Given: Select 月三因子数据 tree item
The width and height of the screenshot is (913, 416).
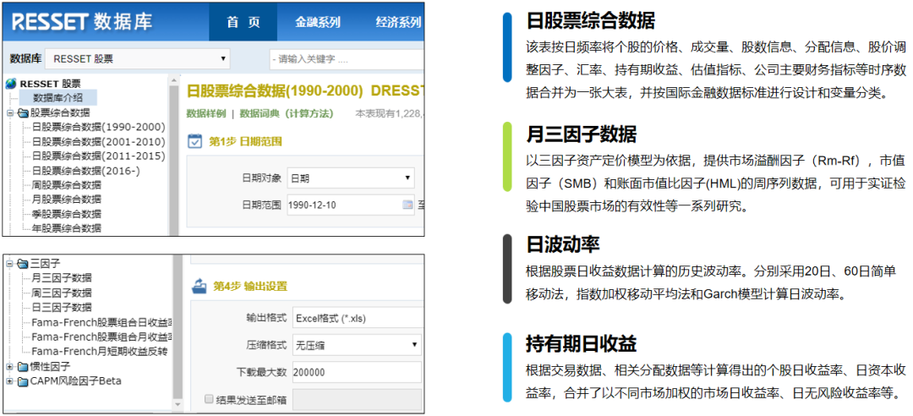Looking at the screenshot, I should (x=61, y=278).
